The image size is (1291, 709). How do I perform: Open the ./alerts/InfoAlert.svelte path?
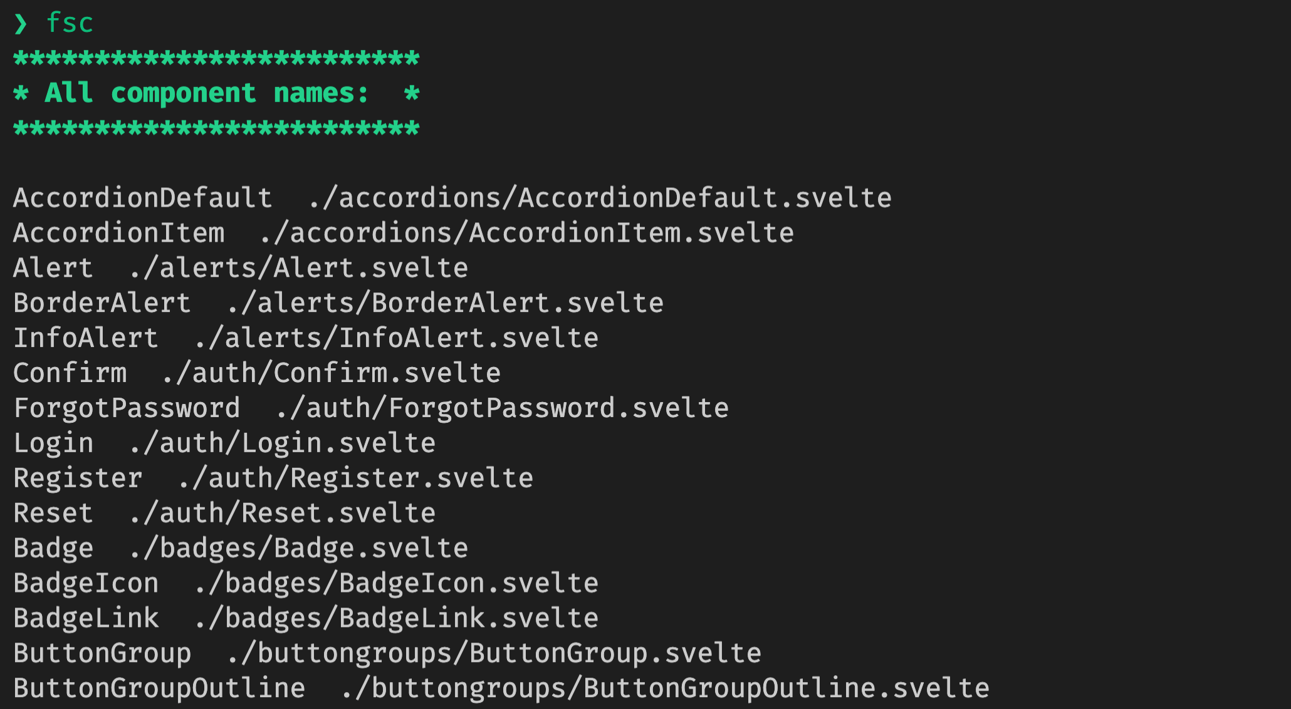point(396,338)
